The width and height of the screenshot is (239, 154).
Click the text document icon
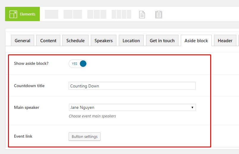(x=142, y=14)
